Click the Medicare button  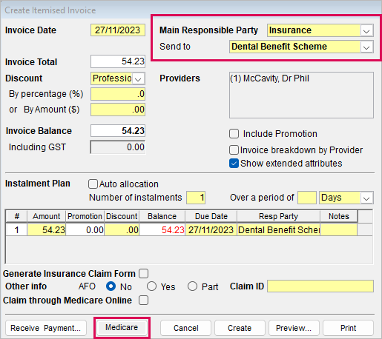(x=122, y=328)
